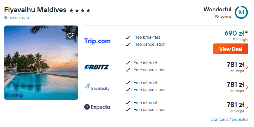Viewport: 254px width, 127px height.
Task: Click Free breakfast checkmark on Trip.com row
Action: (x=128, y=37)
